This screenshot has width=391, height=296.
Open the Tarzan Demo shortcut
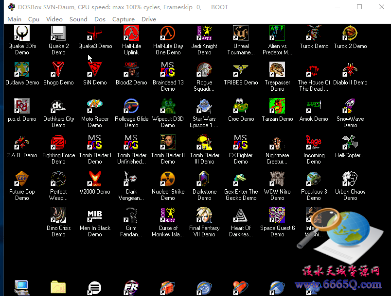[277, 106]
